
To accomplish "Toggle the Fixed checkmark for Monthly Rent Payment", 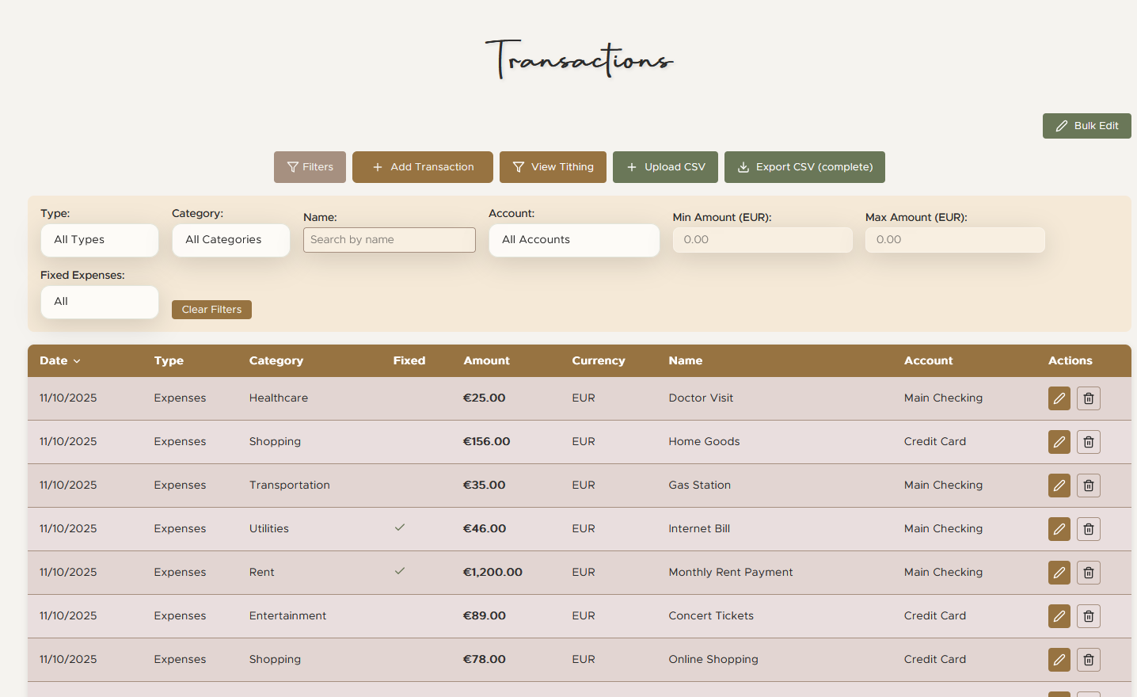I will point(400,570).
